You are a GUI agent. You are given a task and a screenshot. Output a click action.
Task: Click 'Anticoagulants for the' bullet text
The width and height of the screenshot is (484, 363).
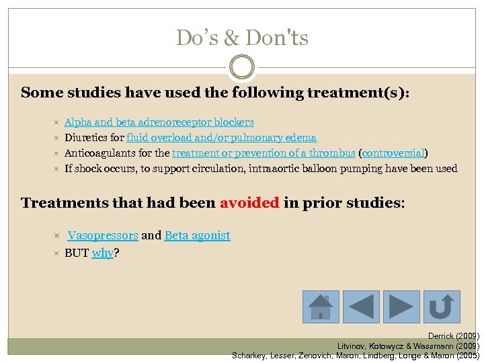[117, 153]
